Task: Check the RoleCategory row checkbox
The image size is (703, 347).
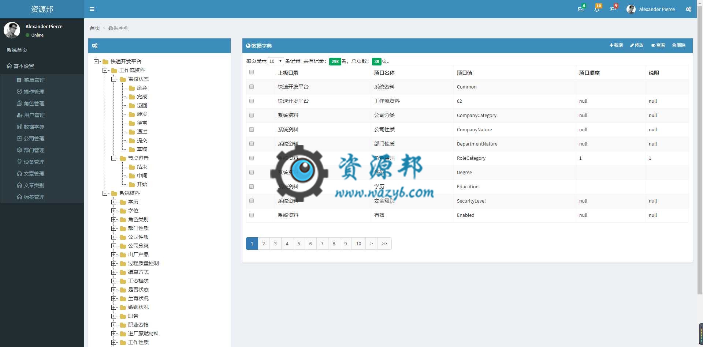Action: click(252, 158)
